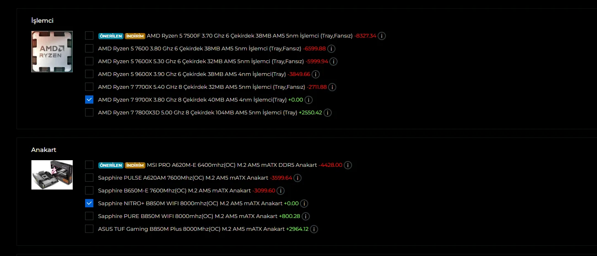The image size is (597, 256).
Task: Click ASUS TUF Gaming B850M Plus name
Action: [191, 229]
